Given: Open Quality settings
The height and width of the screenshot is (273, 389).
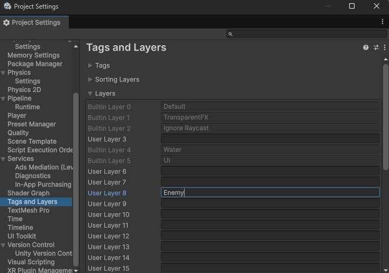Looking at the screenshot, I should [18, 133].
